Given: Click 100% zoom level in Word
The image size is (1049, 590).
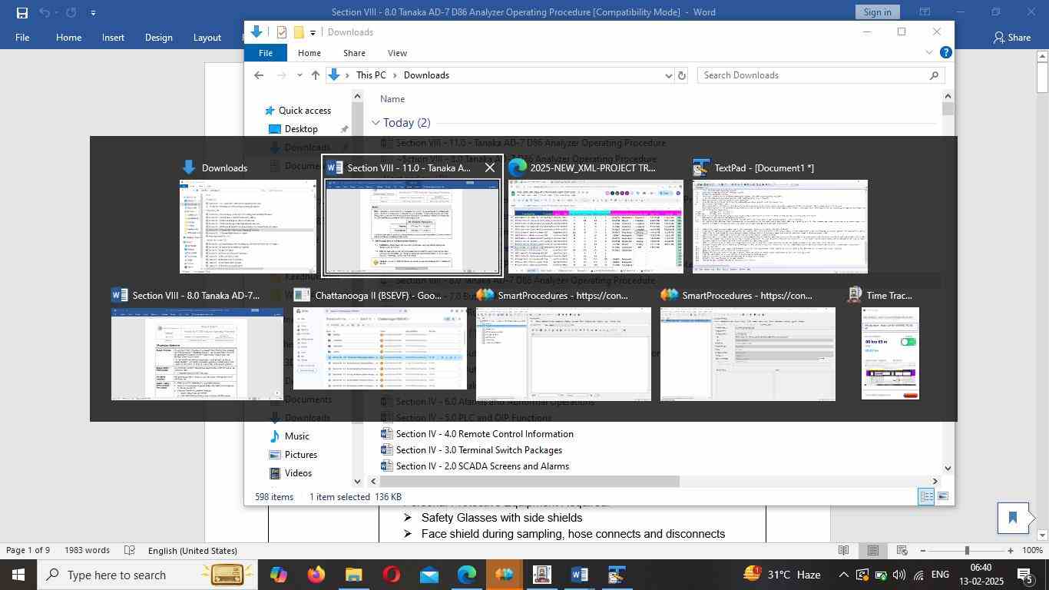Looking at the screenshot, I should 1031,551.
